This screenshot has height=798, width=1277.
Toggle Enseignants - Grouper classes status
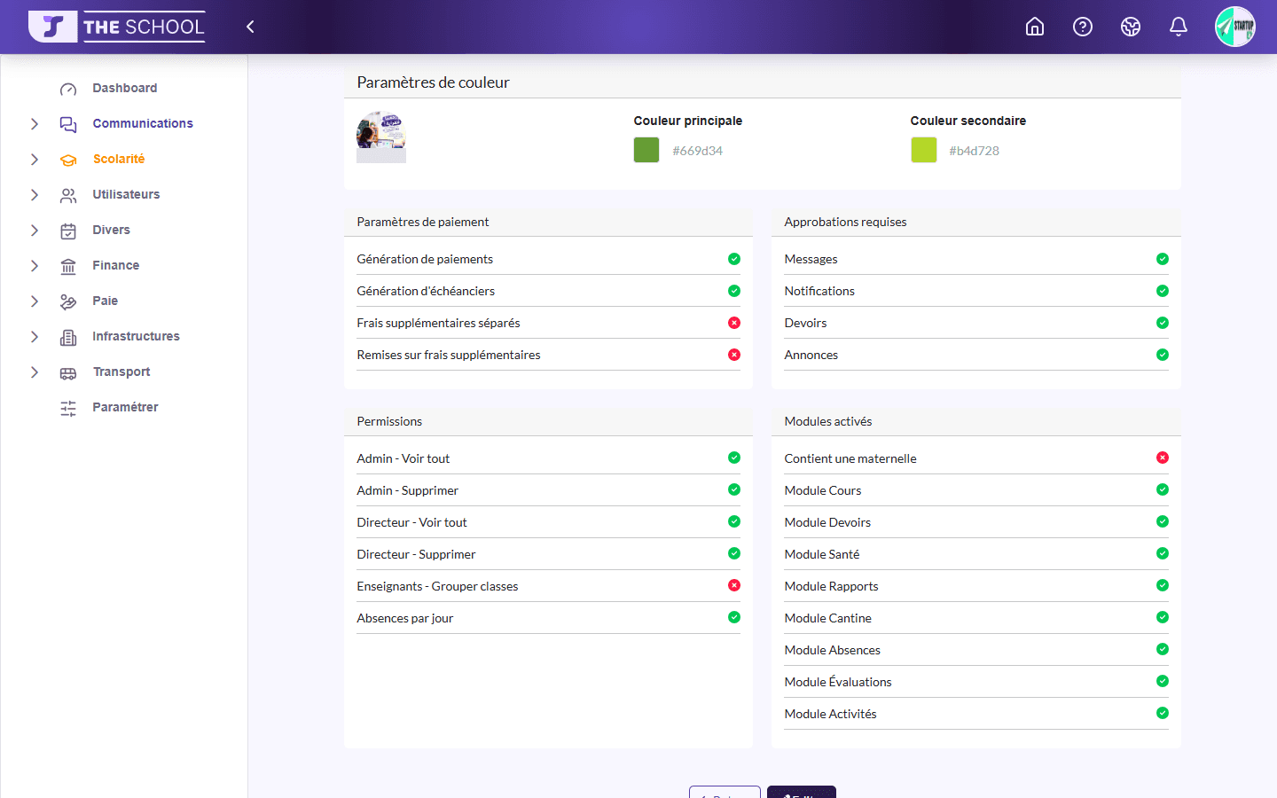pyautogui.click(x=734, y=585)
